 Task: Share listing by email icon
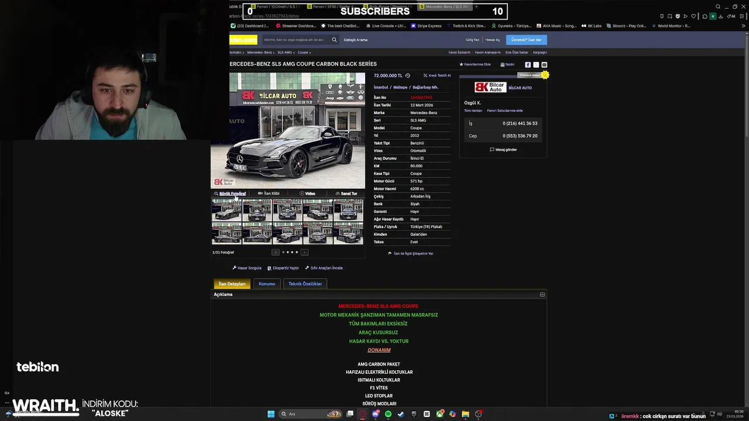(x=544, y=65)
